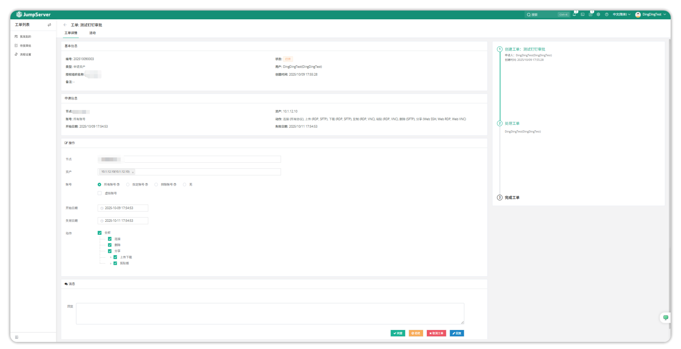Click the sidebar view switch arrows icon

click(49, 25)
